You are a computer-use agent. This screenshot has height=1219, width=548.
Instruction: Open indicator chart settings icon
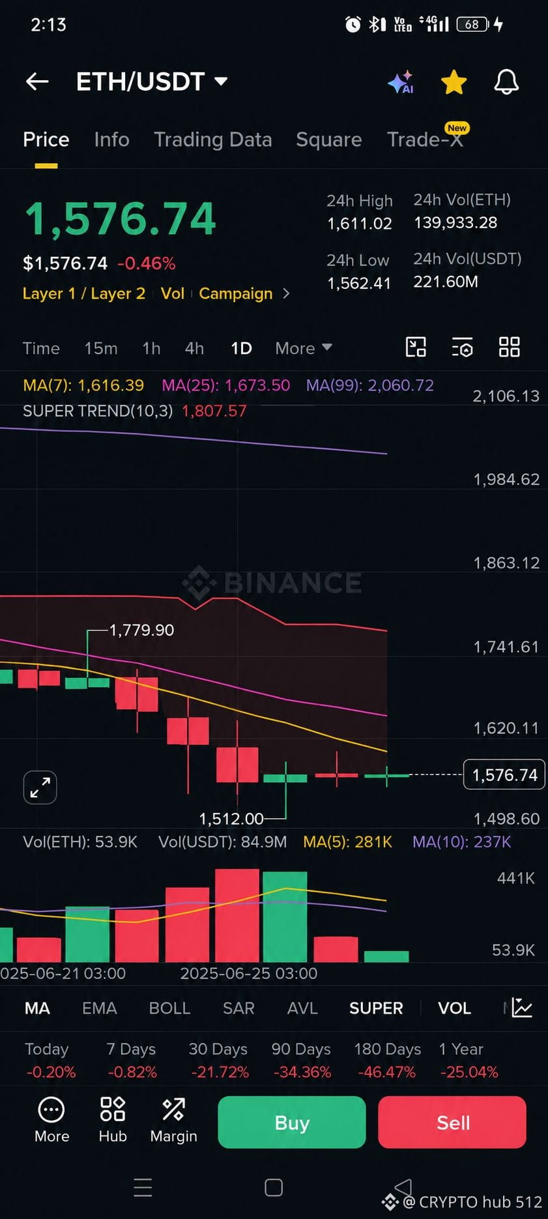click(522, 1008)
